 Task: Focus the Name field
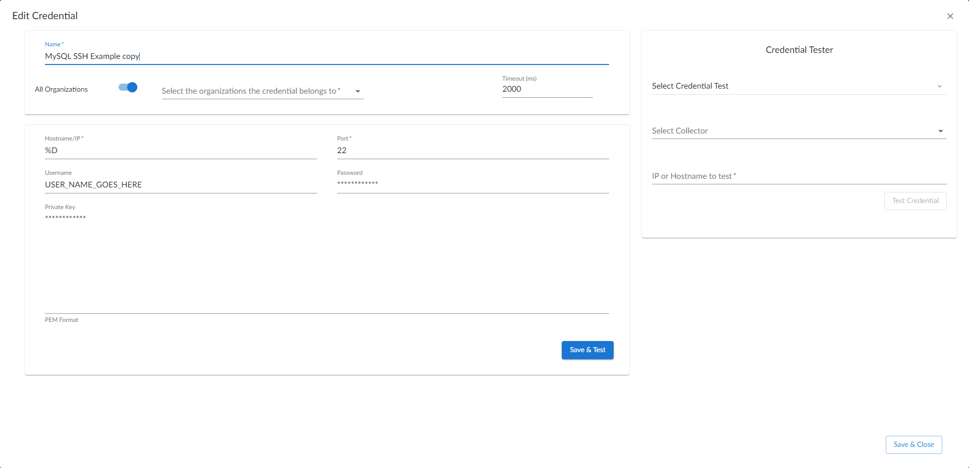[326, 56]
